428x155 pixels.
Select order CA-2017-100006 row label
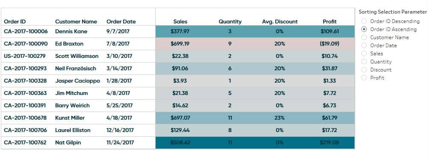(26, 31)
